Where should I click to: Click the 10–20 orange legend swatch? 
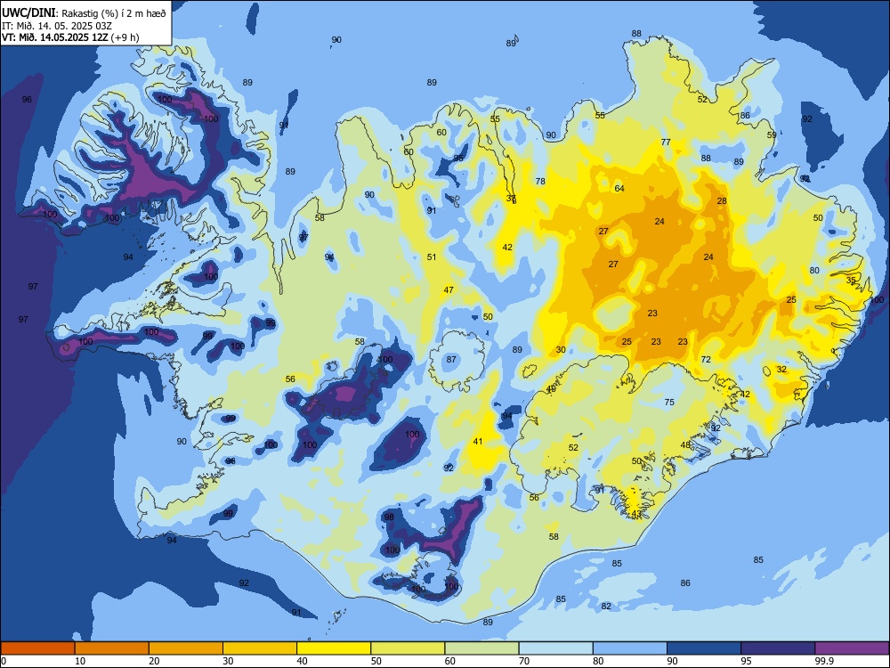pos(112,648)
